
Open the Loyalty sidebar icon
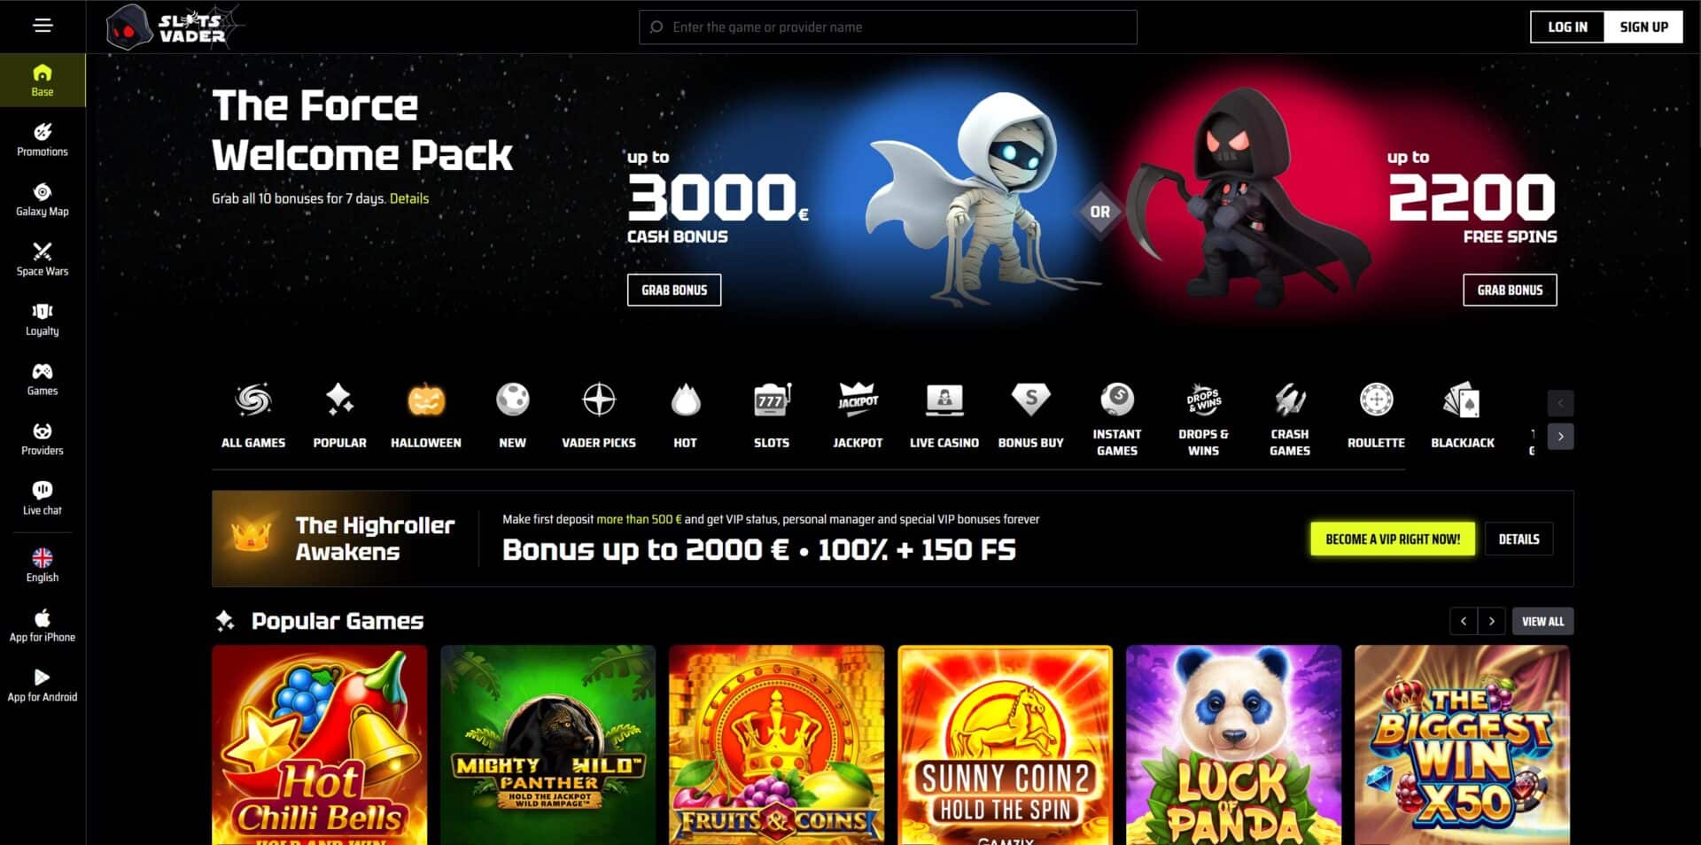coord(43,311)
